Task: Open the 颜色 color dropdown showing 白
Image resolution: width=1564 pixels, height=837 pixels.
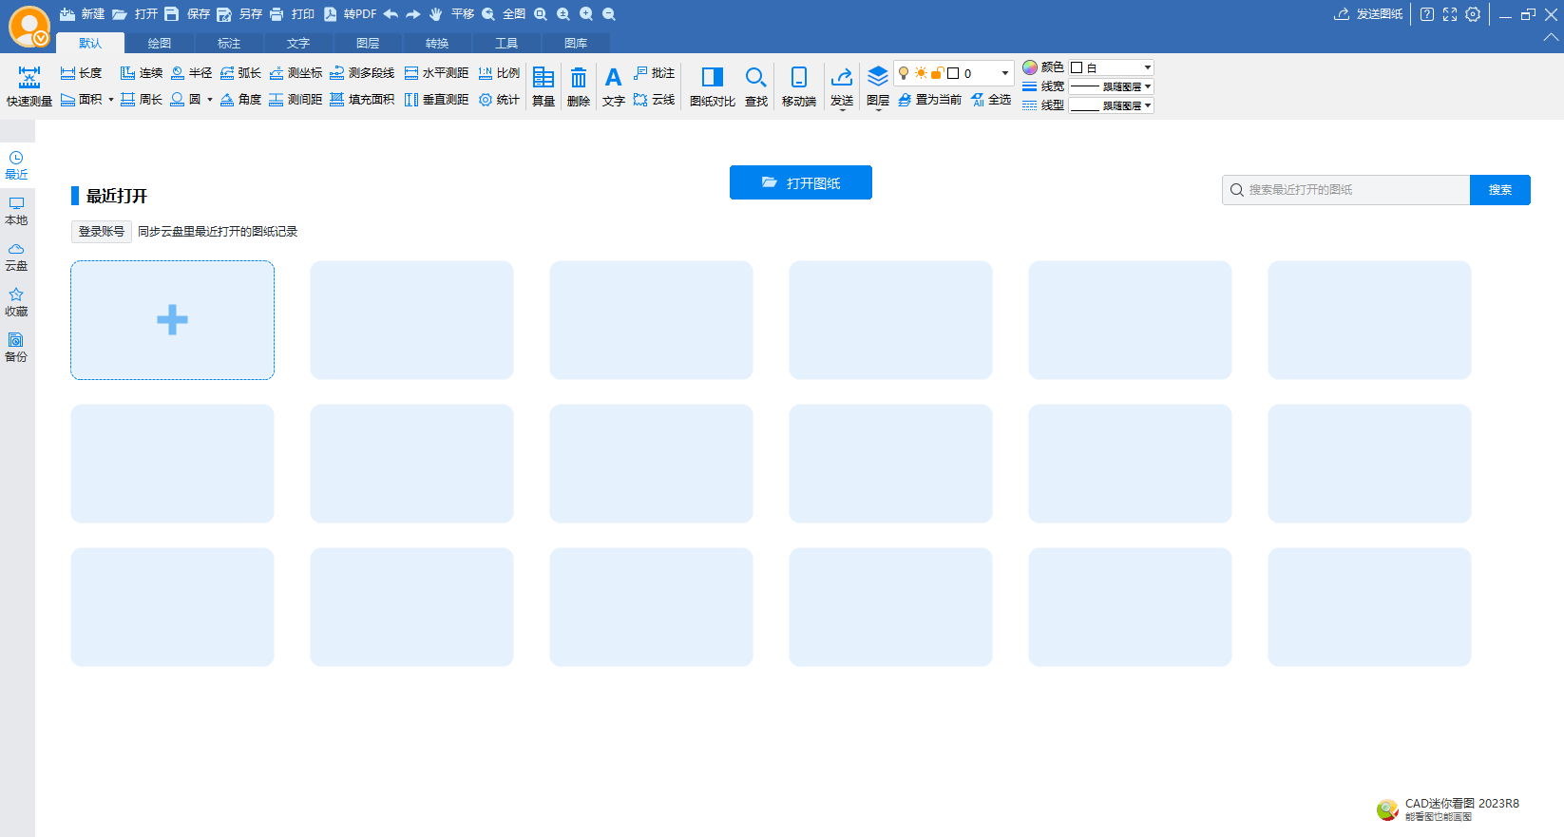Action: click(x=1111, y=67)
